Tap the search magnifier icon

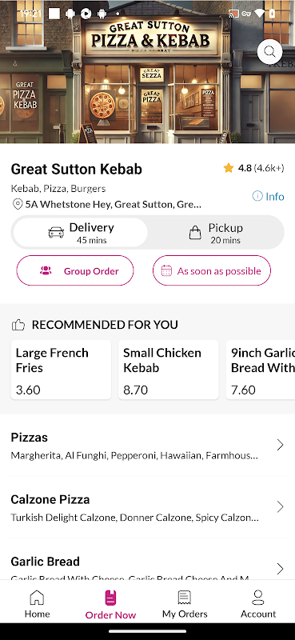(x=269, y=52)
